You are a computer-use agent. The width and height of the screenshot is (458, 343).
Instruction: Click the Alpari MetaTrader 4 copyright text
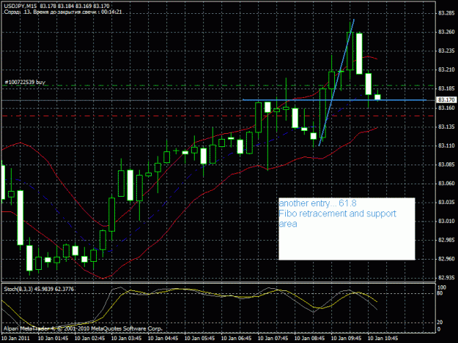coord(83,328)
